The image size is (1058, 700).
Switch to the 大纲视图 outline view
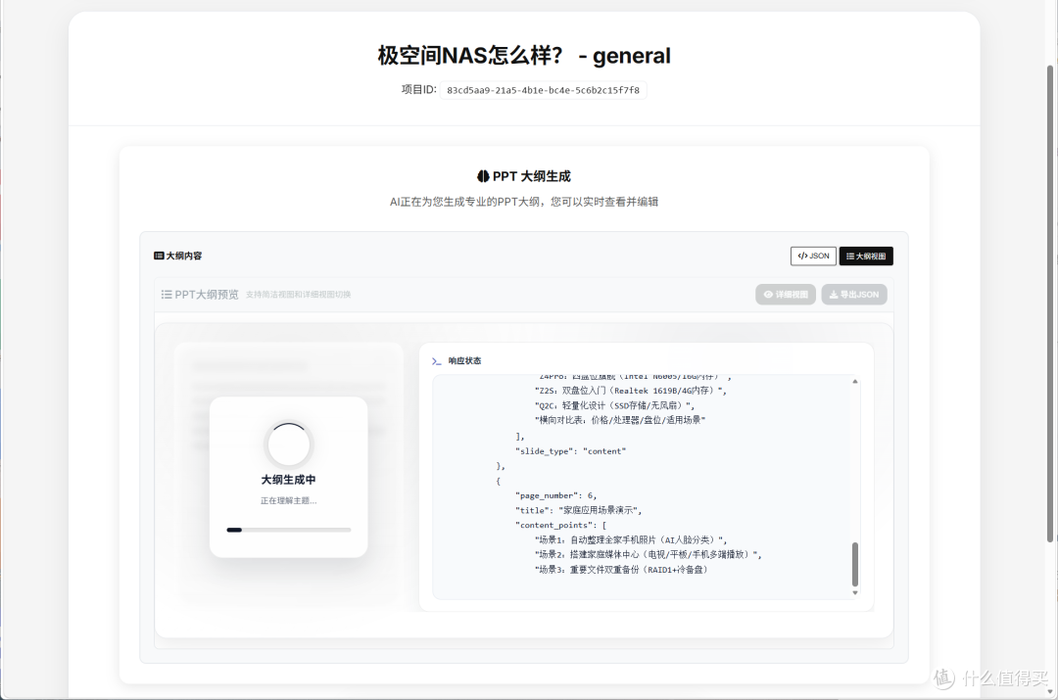(x=866, y=257)
